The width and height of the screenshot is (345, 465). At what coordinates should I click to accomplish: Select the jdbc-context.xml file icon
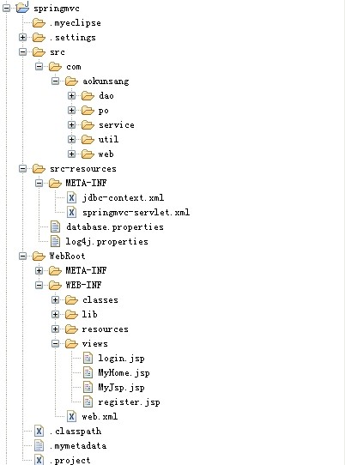[x=71, y=197]
